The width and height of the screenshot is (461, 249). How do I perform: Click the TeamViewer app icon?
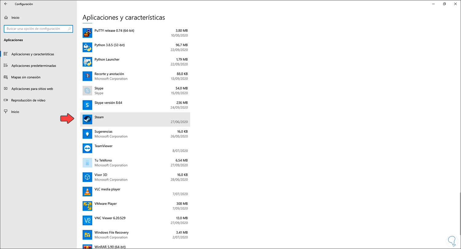pos(87,148)
